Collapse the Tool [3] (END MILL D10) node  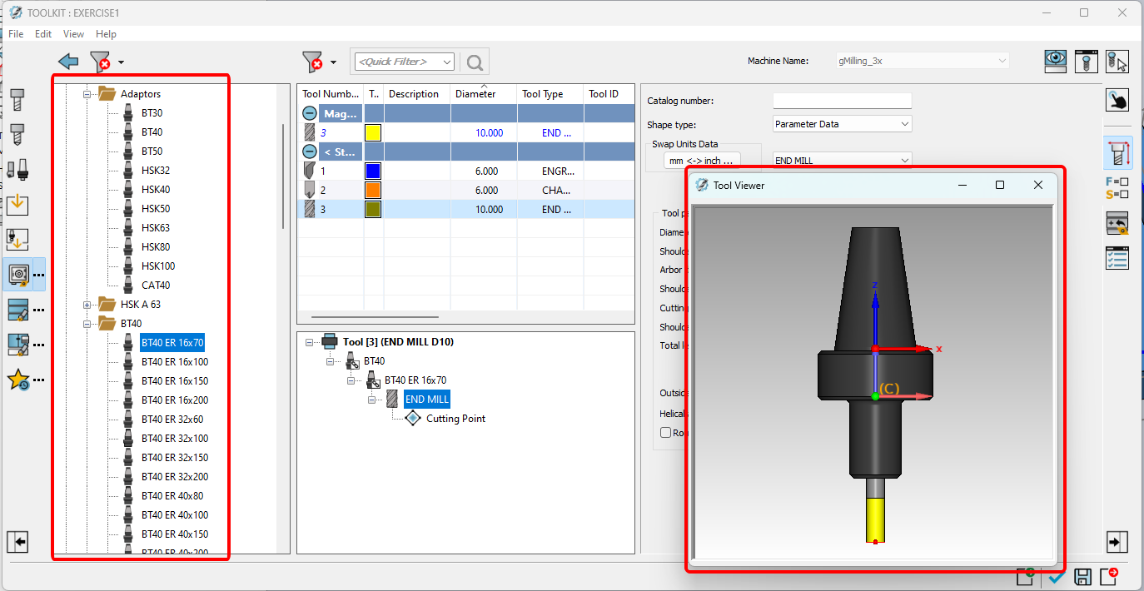click(x=310, y=342)
